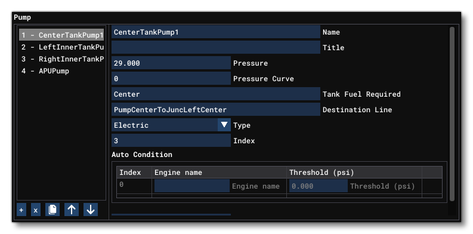The image size is (473, 234).
Task: Click the Threshold (psi) column header
Action: coord(354,173)
